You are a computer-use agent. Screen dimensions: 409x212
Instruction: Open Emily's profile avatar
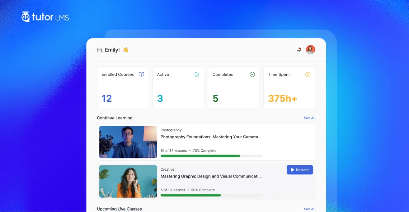(x=310, y=50)
